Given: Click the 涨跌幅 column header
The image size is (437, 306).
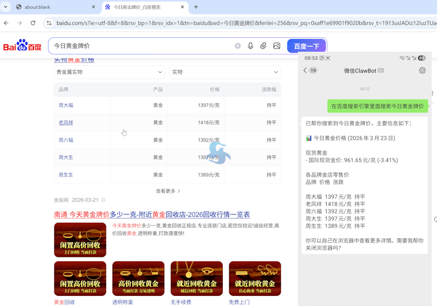Looking at the screenshot, I should [x=269, y=90].
